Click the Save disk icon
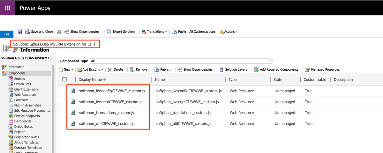The width and height of the screenshot is (383, 153). [x=20, y=32]
